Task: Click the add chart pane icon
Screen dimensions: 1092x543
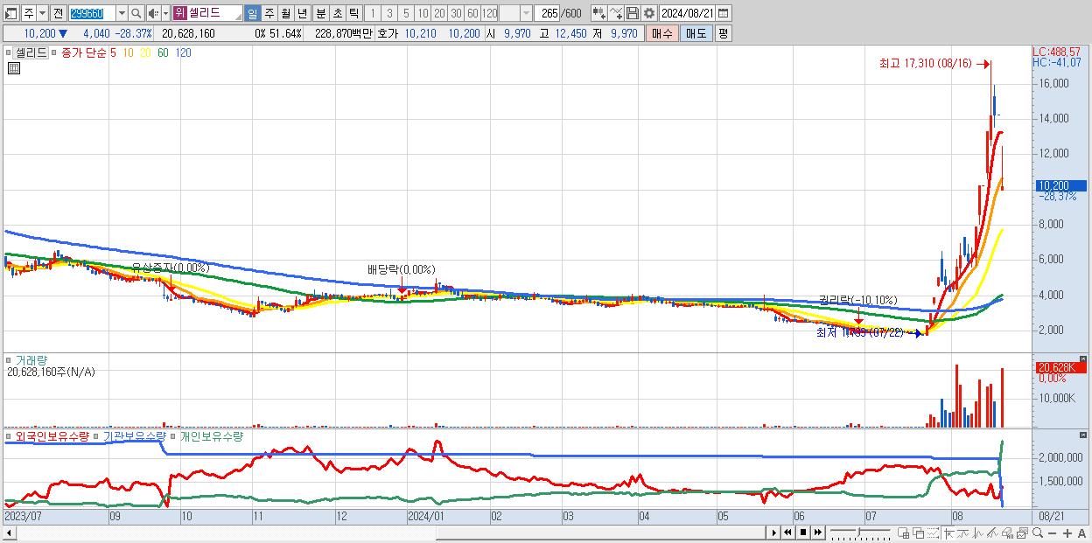Action: (x=904, y=533)
